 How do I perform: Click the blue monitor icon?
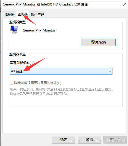[x=14, y=30]
